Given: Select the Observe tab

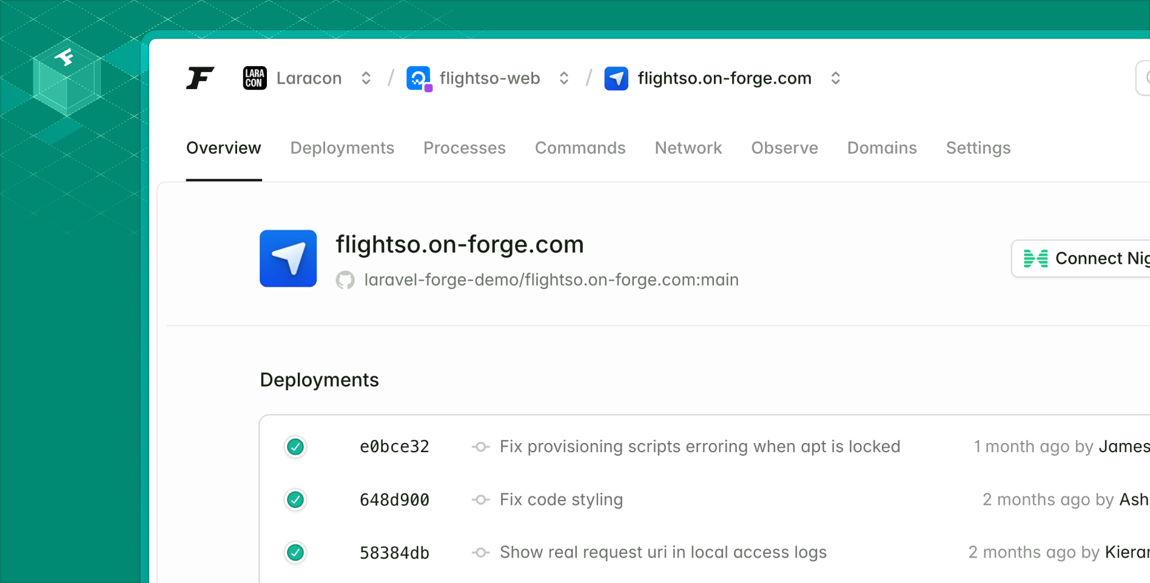Looking at the screenshot, I should point(784,148).
